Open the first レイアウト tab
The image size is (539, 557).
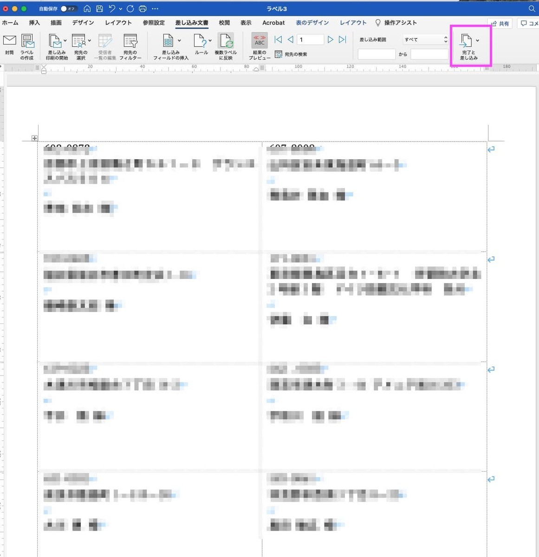[x=118, y=22]
